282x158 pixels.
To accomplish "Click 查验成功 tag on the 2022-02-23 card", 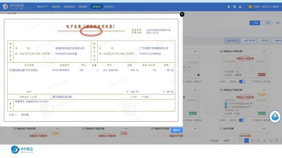I will 193,113.
